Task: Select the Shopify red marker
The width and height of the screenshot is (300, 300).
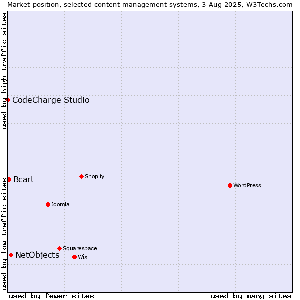Action: pyautogui.click(x=81, y=176)
